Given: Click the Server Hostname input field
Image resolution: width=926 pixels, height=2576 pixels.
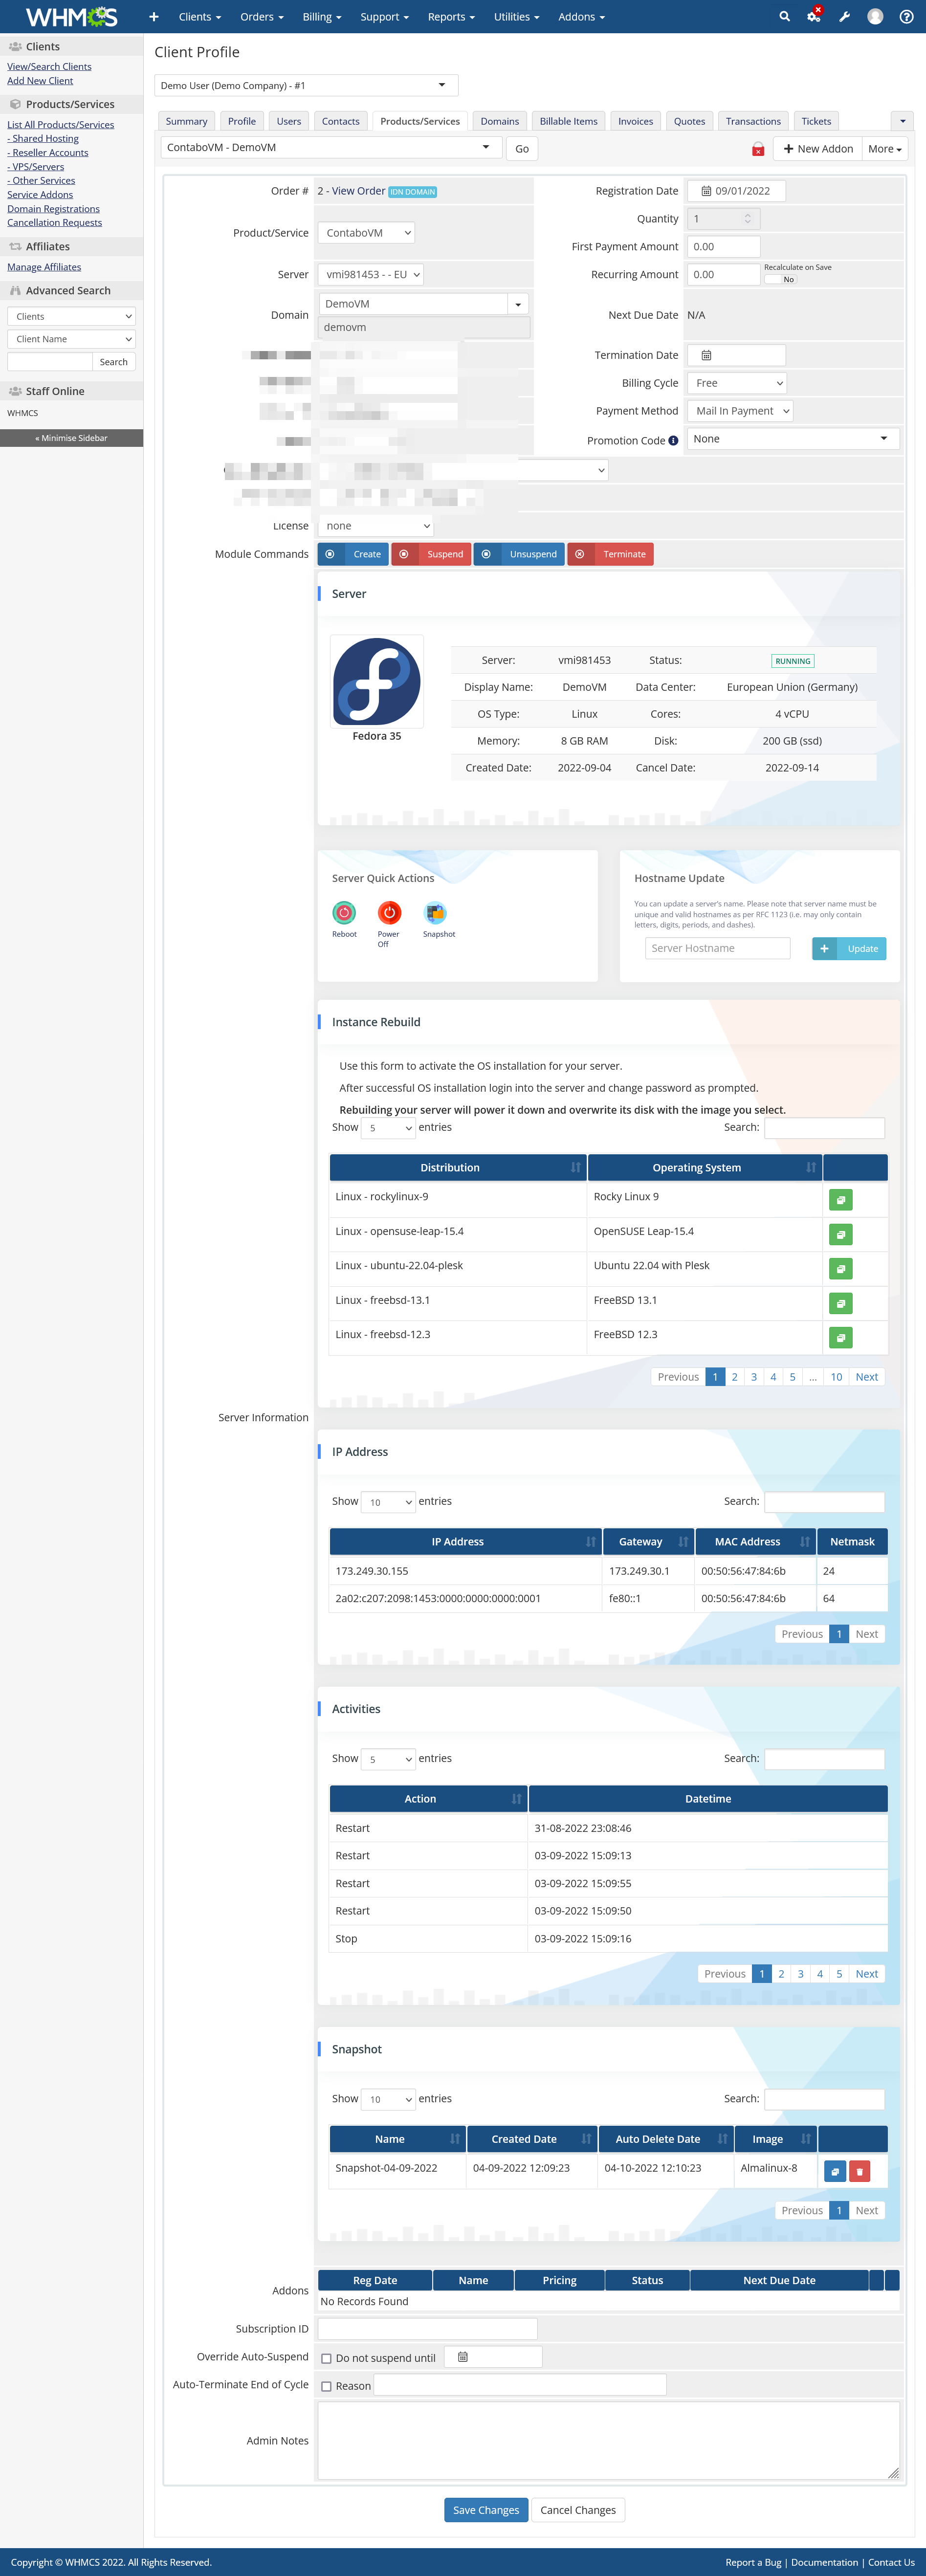Looking at the screenshot, I should pos(718,948).
